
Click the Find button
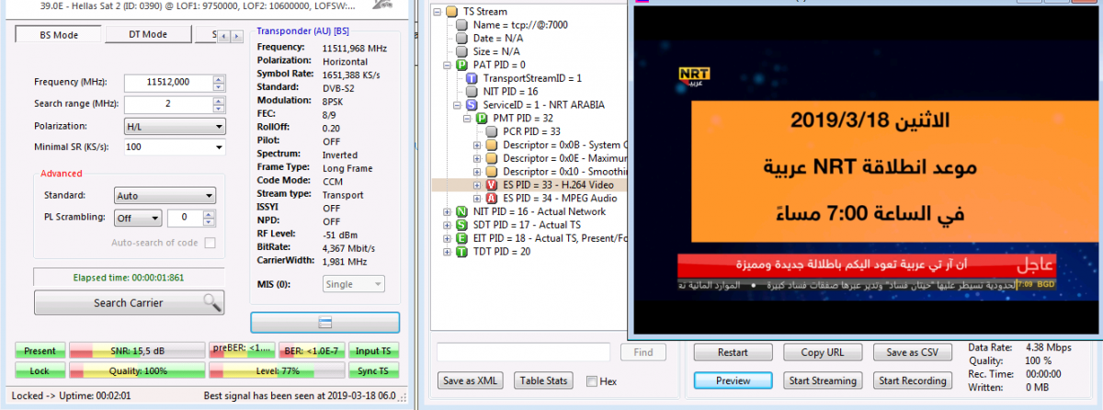tap(643, 352)
